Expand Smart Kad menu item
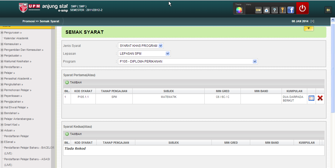 coord(12,125)
